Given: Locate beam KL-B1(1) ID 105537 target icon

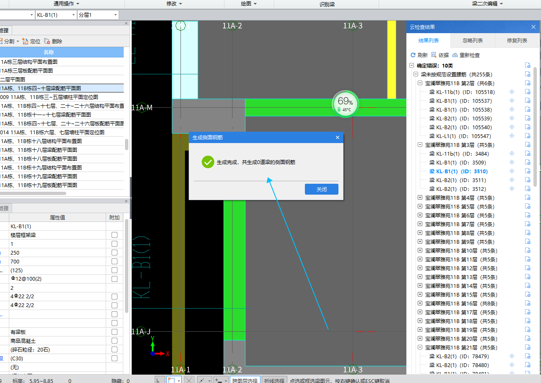Looking at the screenshot, I should (512, 101).
